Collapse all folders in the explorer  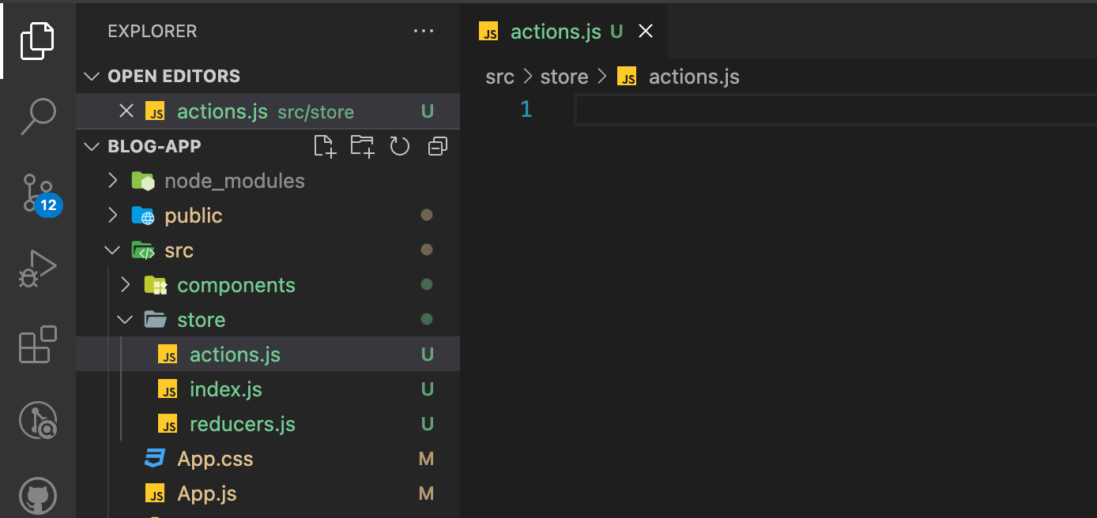(437, 146)
